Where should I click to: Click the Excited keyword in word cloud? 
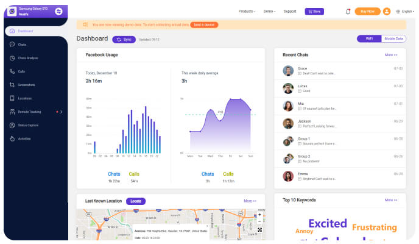pyautogui.click(x=328, y=223)
